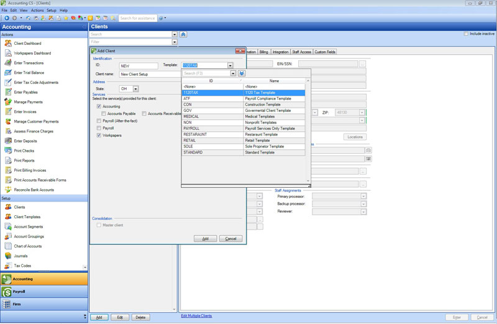Open Client Dashboard from the sidebar

point(27,44)
